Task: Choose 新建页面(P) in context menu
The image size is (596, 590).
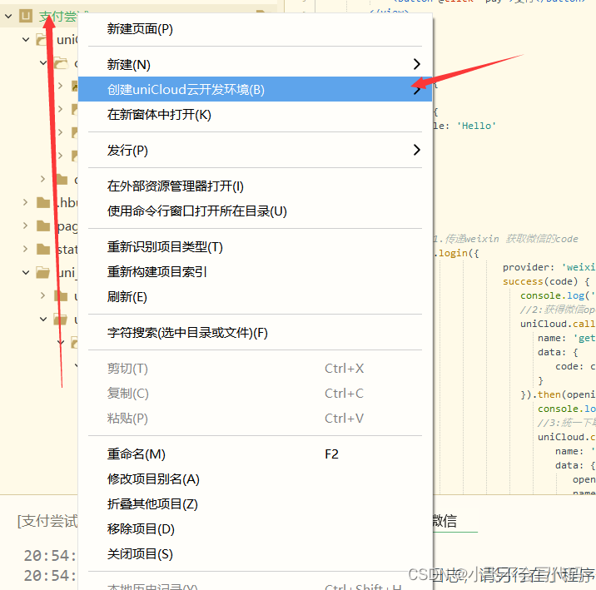Action: click(x=255, y=29)
